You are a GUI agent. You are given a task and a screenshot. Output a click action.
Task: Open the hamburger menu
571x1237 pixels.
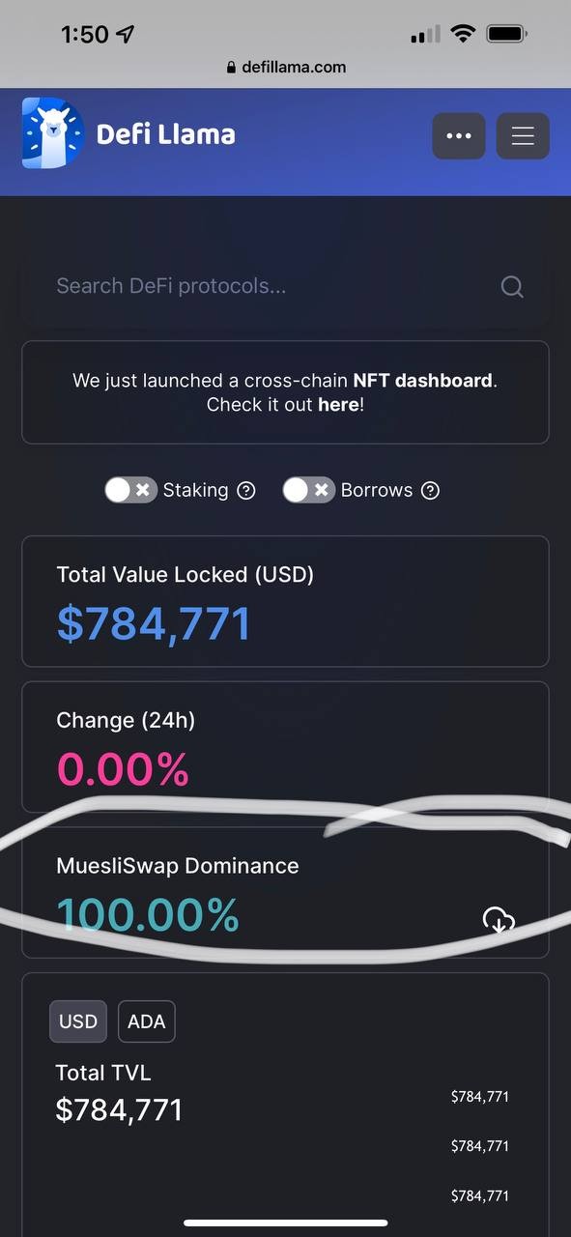(x=523, y=136)
